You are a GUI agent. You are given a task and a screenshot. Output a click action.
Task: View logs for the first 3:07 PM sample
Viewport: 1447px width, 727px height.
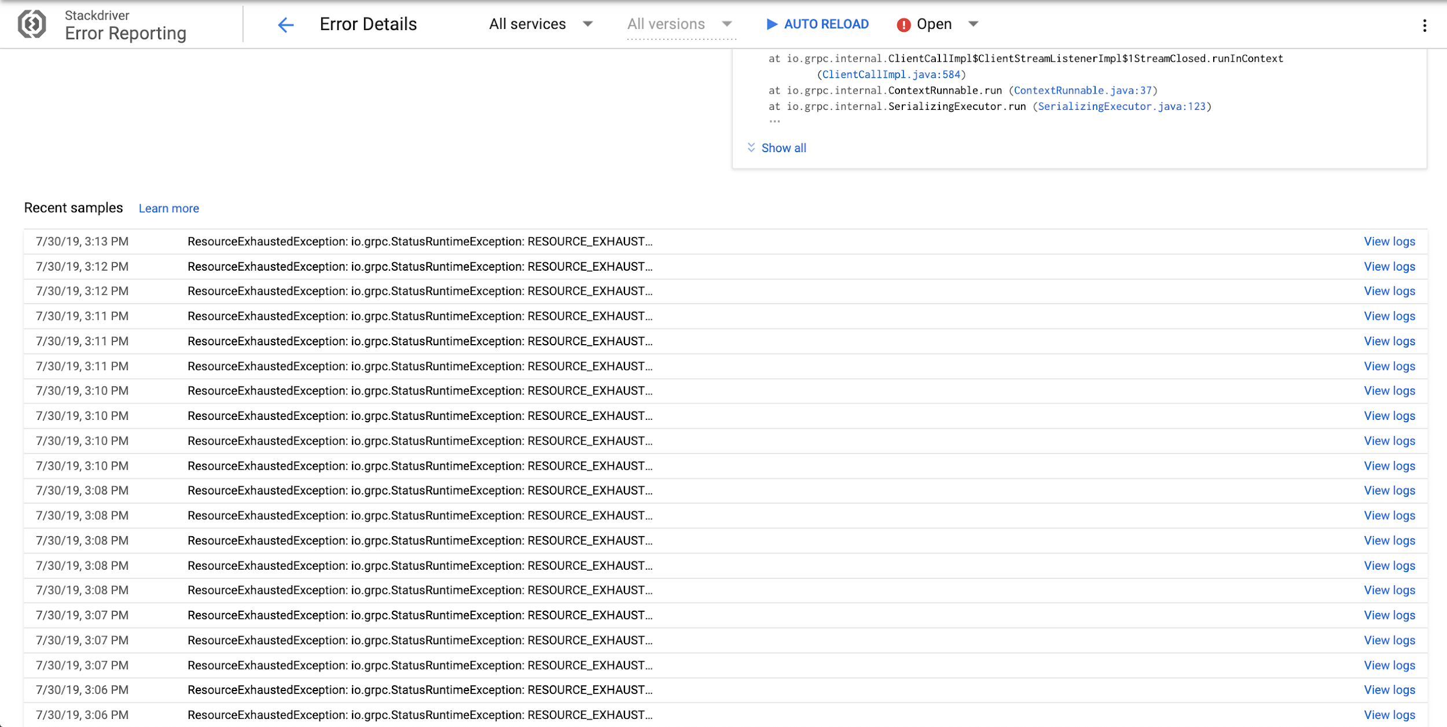point(1389,615)
